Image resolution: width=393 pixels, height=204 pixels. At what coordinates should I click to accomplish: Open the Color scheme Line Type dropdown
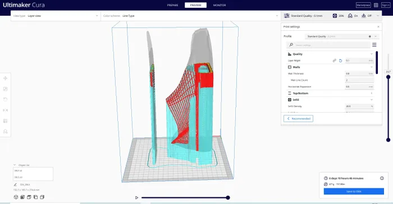point(190,16)
